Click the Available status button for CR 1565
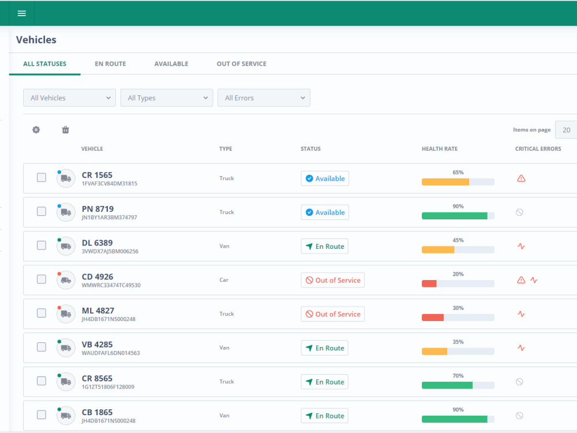This screenshot has height=433, width=577. [325, 178]
